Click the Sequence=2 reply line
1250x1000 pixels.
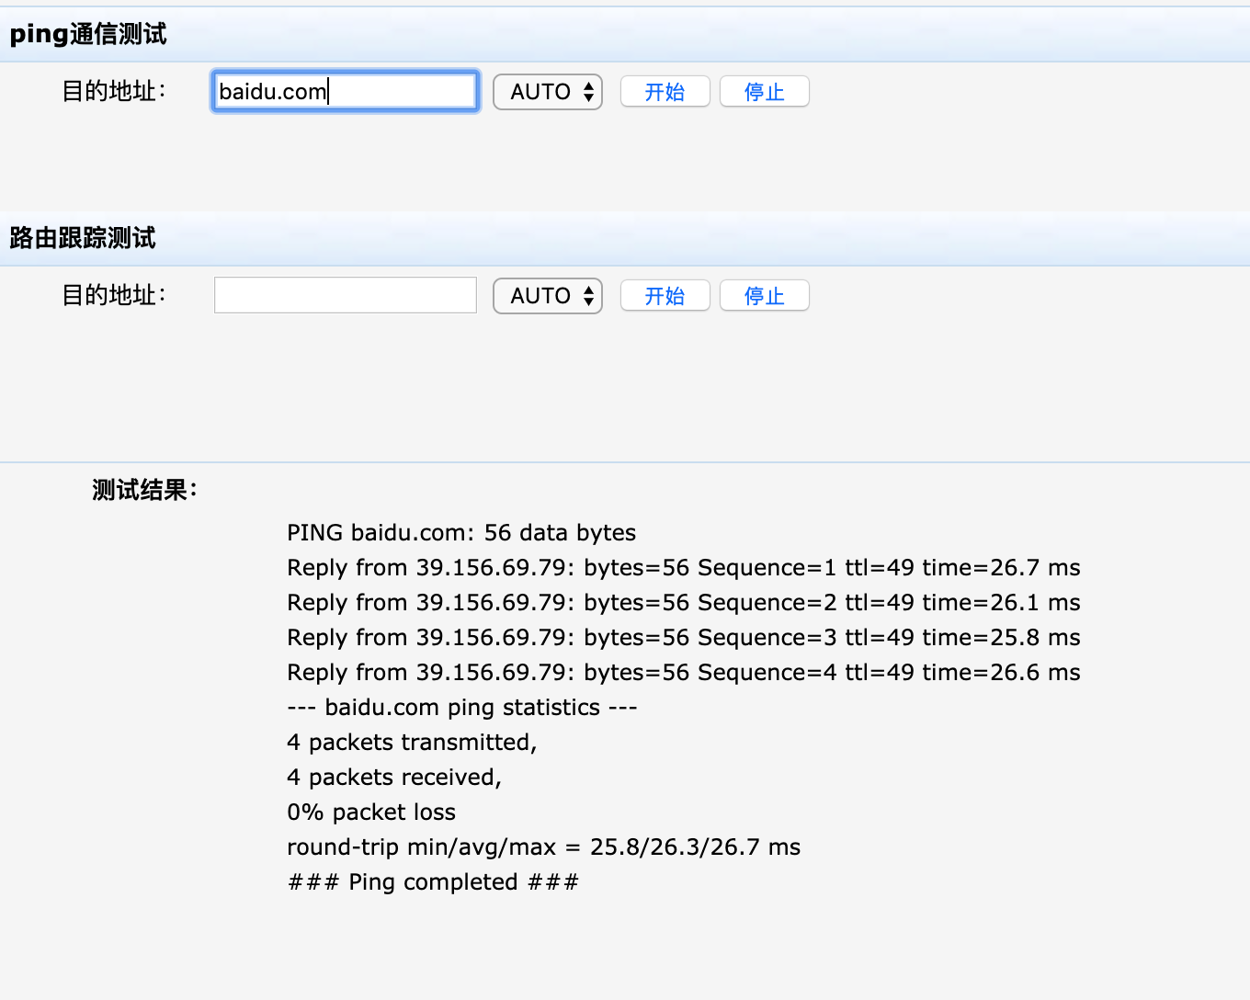pyautogui.click(x=684, y=603)
